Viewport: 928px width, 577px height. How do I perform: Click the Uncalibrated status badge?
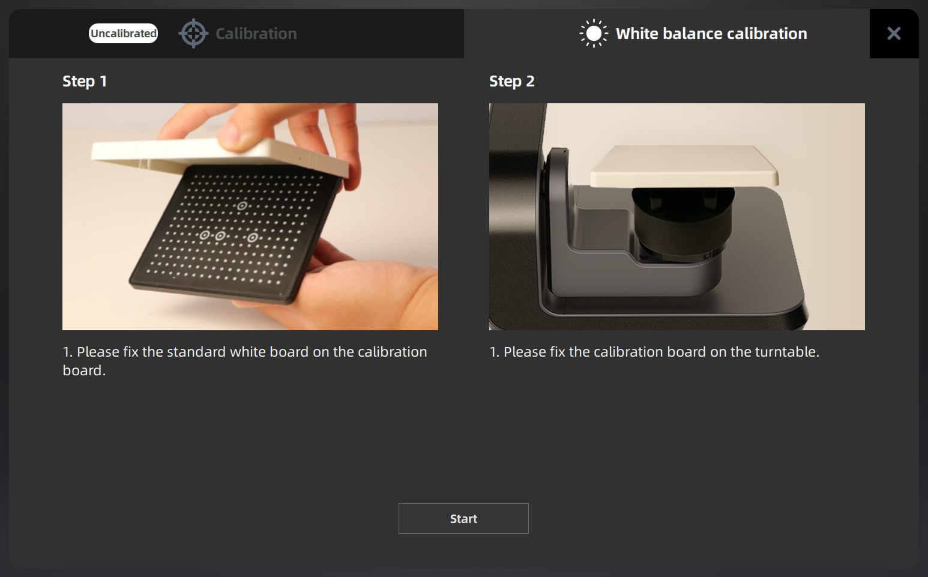pos(124,34)
